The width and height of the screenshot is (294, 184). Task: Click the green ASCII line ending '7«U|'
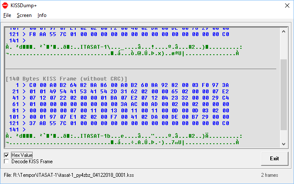[x=122, y=142]
